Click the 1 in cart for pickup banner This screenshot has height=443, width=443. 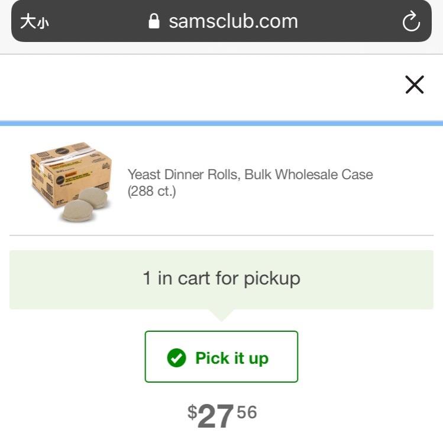[x=221, y=279]
